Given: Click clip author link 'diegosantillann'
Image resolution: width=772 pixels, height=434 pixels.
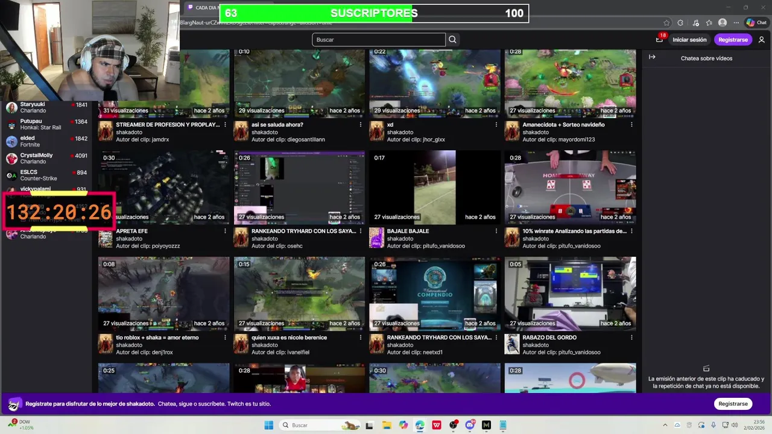Looking at the screenshot, I should click(x=304, y=139).
